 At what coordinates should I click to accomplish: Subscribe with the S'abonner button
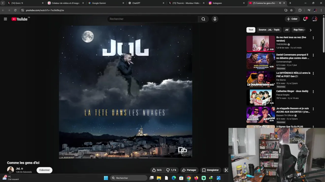[44, 170]
